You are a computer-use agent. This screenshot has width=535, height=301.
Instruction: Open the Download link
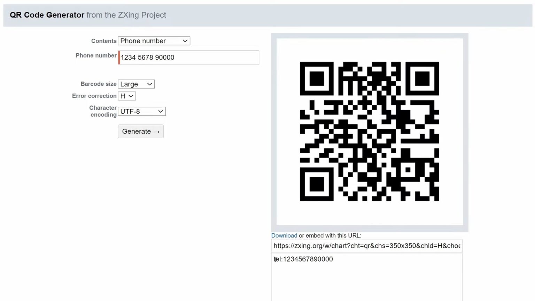point(284,236)
